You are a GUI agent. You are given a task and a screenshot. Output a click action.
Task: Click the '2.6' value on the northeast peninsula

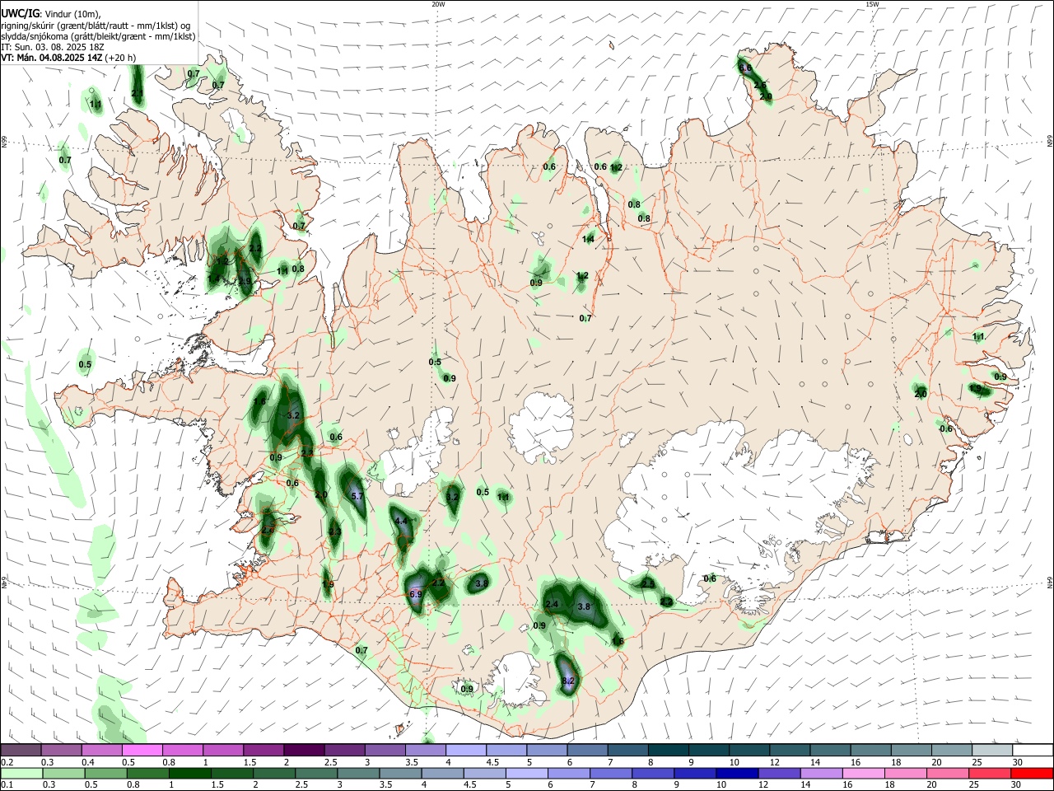tap(760, 85)
